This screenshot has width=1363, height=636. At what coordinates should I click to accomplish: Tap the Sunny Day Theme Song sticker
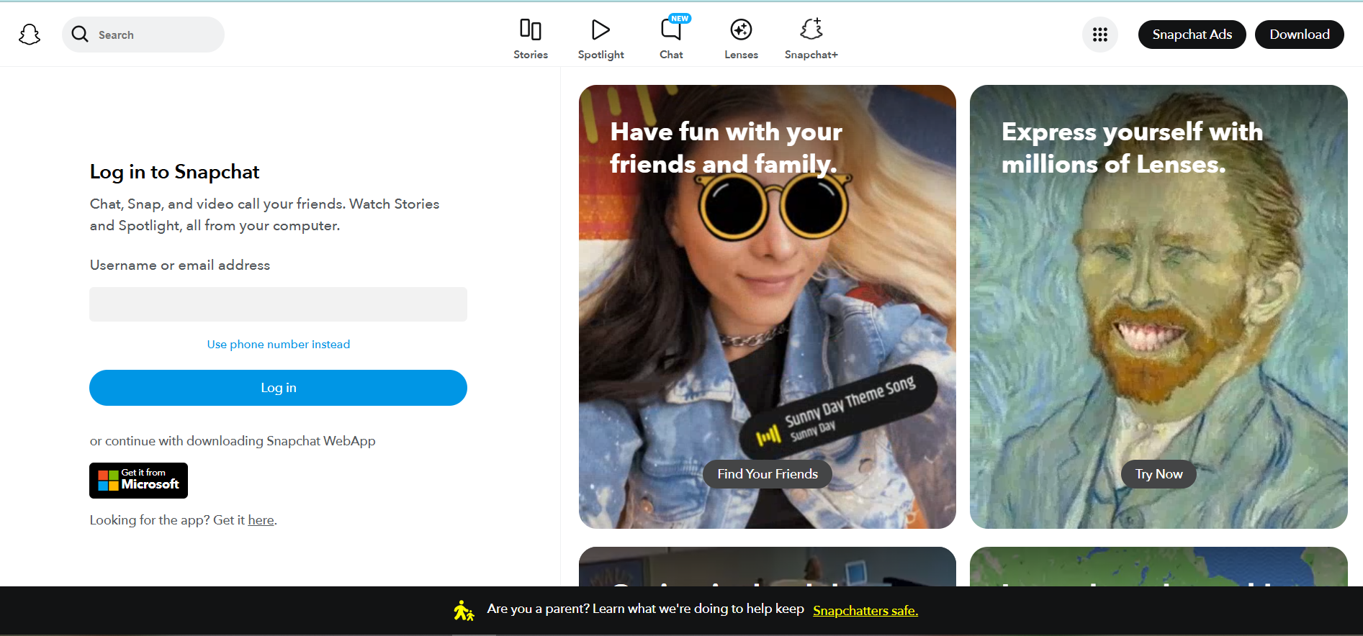tap(839, 412)
